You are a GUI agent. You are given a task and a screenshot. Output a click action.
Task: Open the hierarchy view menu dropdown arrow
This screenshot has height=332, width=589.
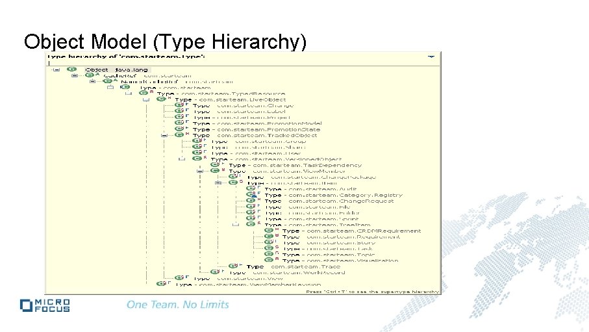point(431,57)
